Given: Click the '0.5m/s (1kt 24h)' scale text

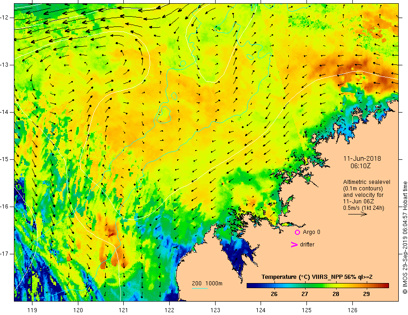Looking at the screenshot, I should pos(363,208).
